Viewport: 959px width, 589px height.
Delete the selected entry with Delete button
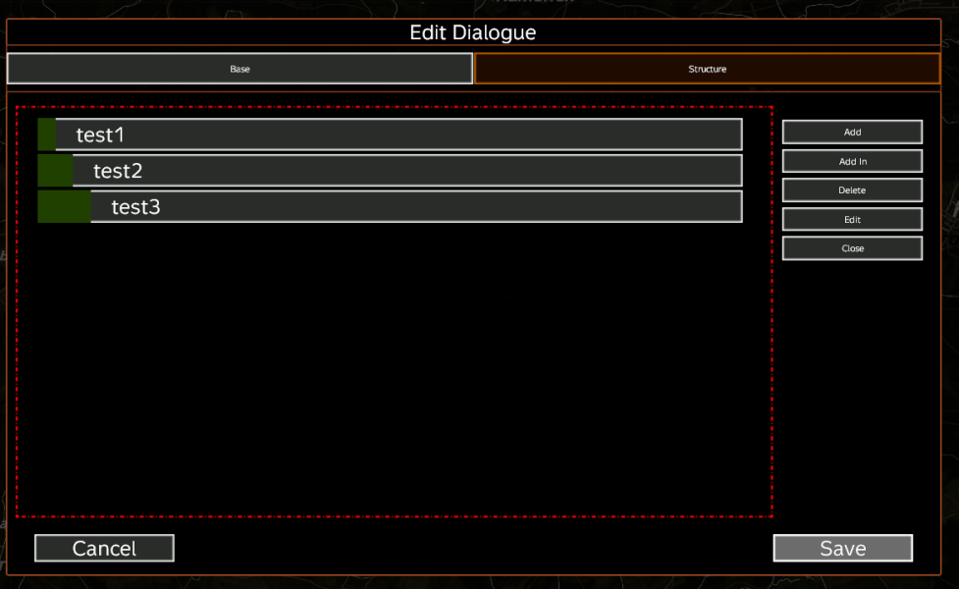(852, 190)
